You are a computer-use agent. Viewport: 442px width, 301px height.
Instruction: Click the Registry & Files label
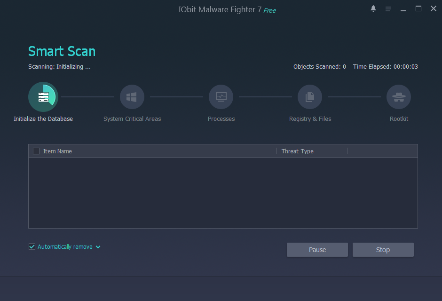310,119
